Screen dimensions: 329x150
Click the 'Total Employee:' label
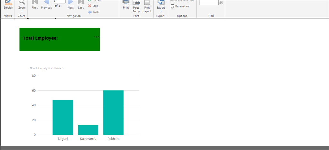[x=40, y=38]
